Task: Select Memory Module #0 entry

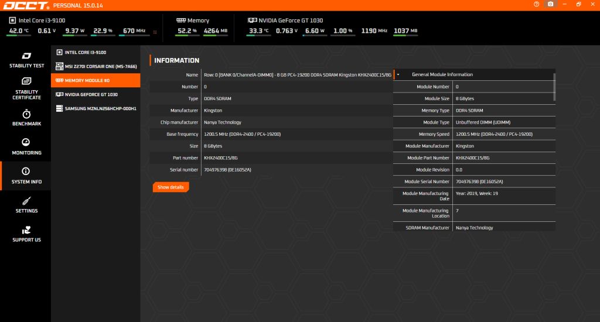Action: [x=96, y=80]
